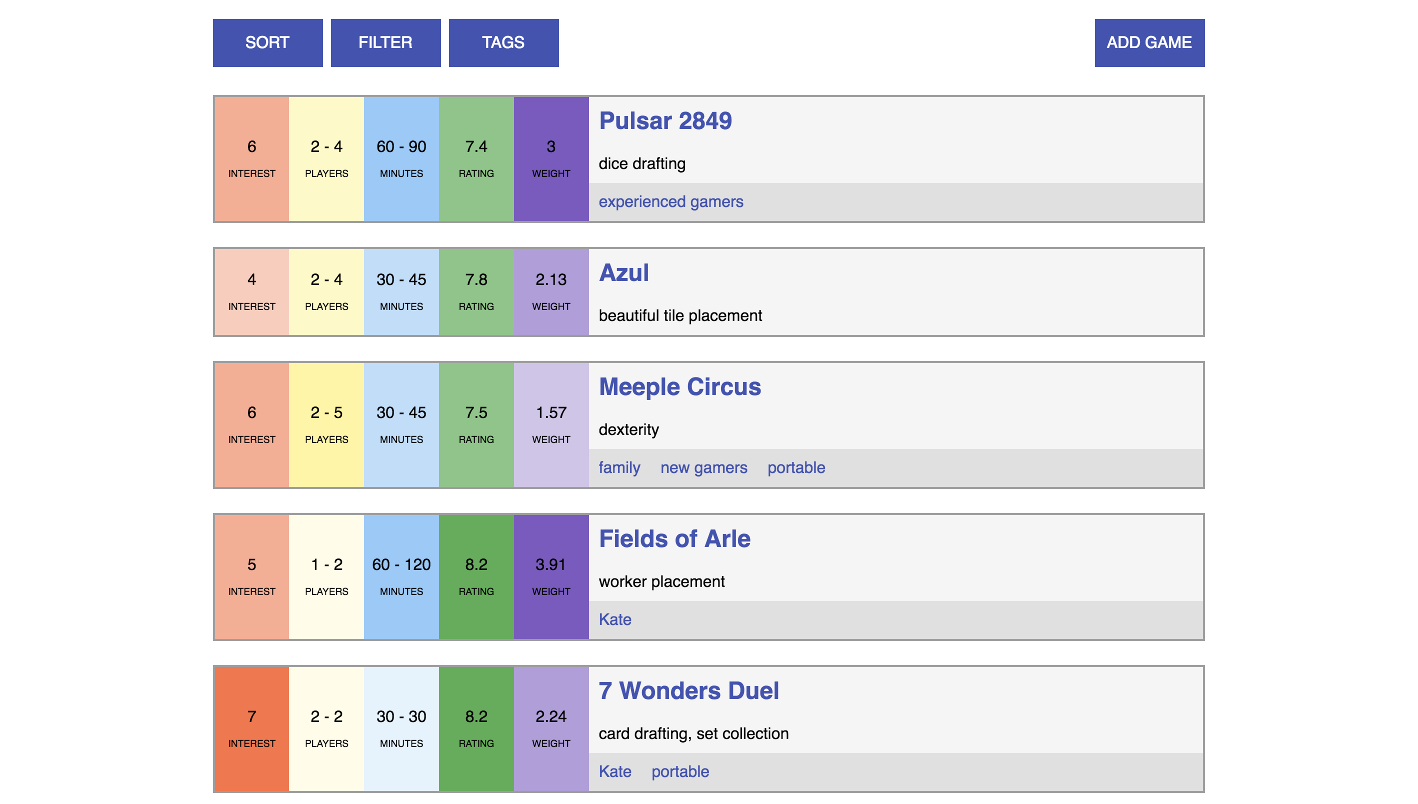Open the FILTER options button
Viewport: 1418px width, 804px height.
(x=385, y=43)
